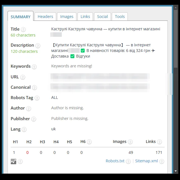Screen dimensions: 180x180
Task: Click the scrollbar up arrow
Action: click(x=176, y=8)
